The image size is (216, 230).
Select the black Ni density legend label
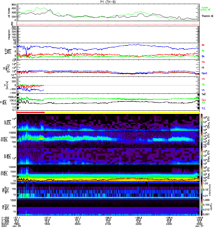click(203, 68)
